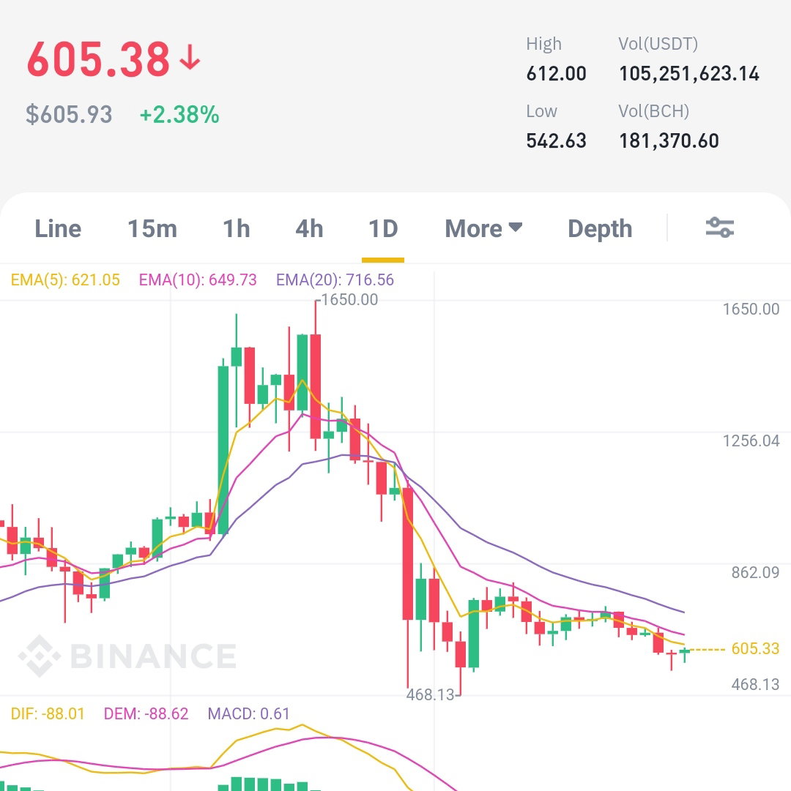Tap the red down arrow beside 605.38

coord(190,57)
